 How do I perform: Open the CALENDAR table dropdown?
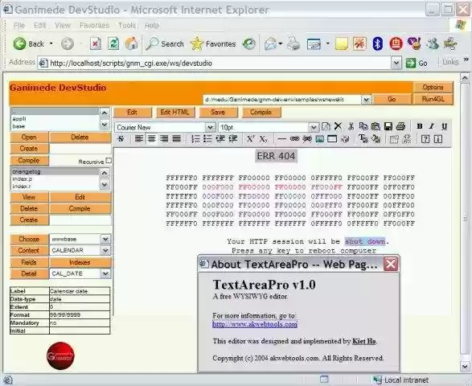click(105, 251)
